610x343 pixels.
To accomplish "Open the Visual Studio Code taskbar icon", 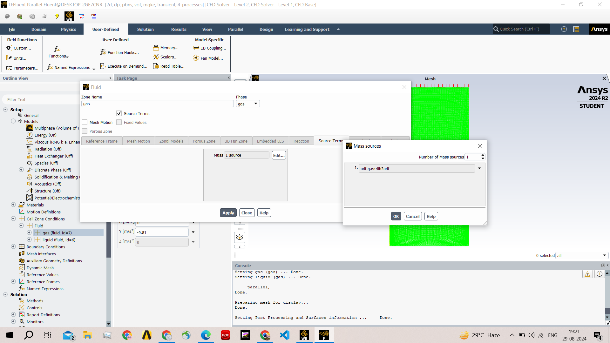I will (x=285, y=335).
